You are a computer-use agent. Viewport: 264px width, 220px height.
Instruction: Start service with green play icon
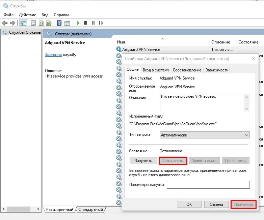[x=78, y=23]
